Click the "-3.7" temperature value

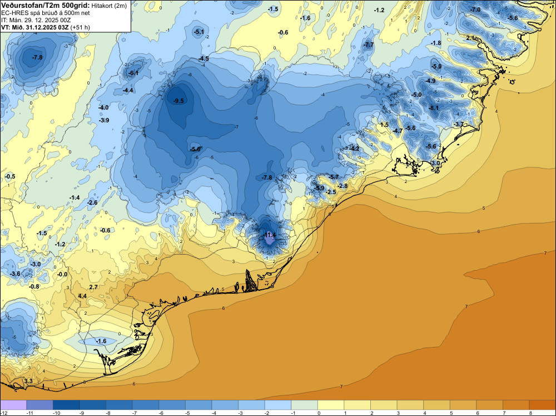(x=459, y=124)
